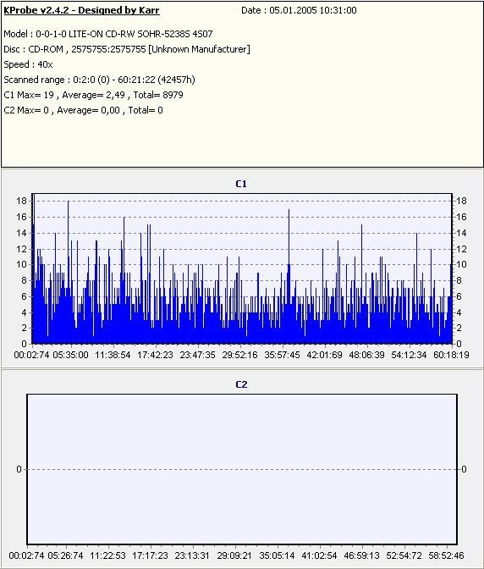The image size is (484, 569).
Task: Click the C1 axis label 42:01:69
Action: click(x=324, y=355)
